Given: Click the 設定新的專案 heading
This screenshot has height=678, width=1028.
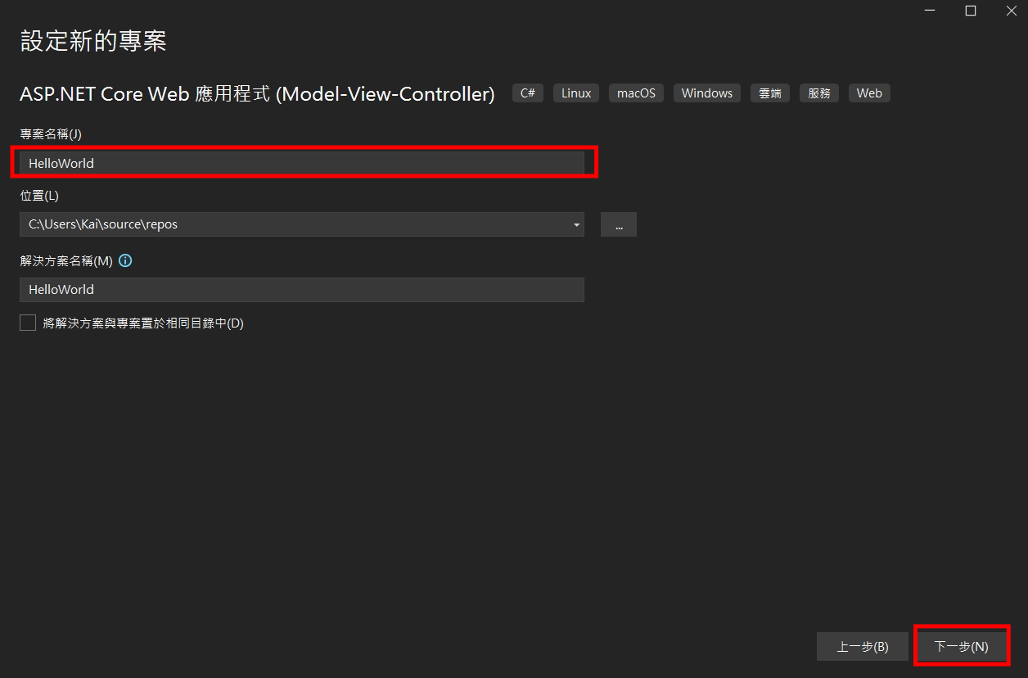Looking at the screenshot, I should pyautogui.click(x=93, y=41).
